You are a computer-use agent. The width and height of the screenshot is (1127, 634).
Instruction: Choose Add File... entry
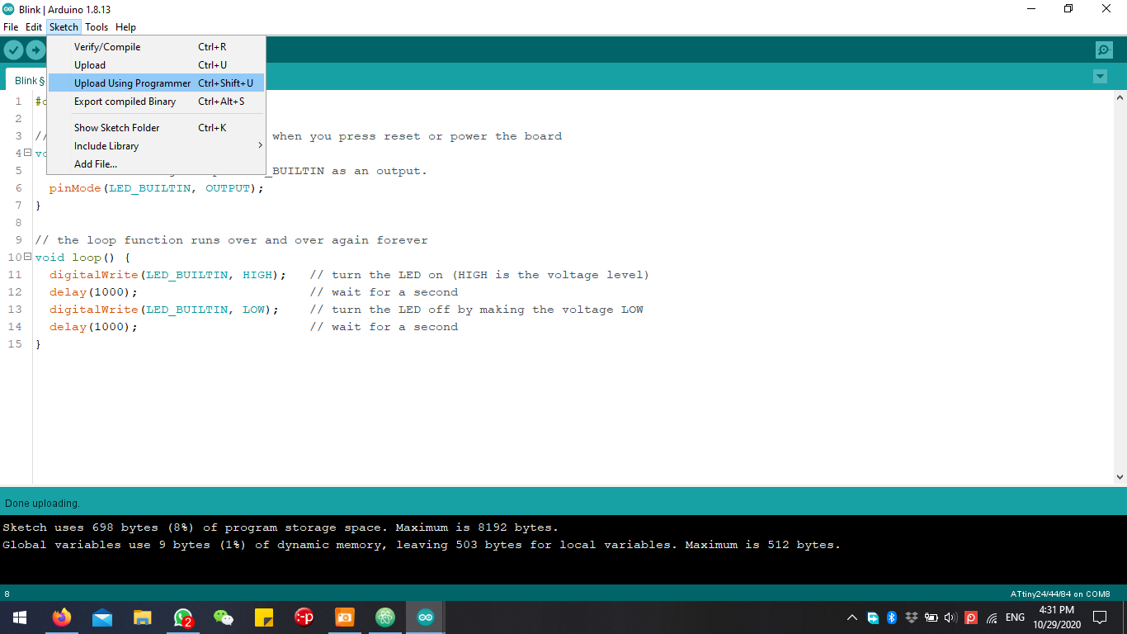pyautogui.click(x=157, y=164)
